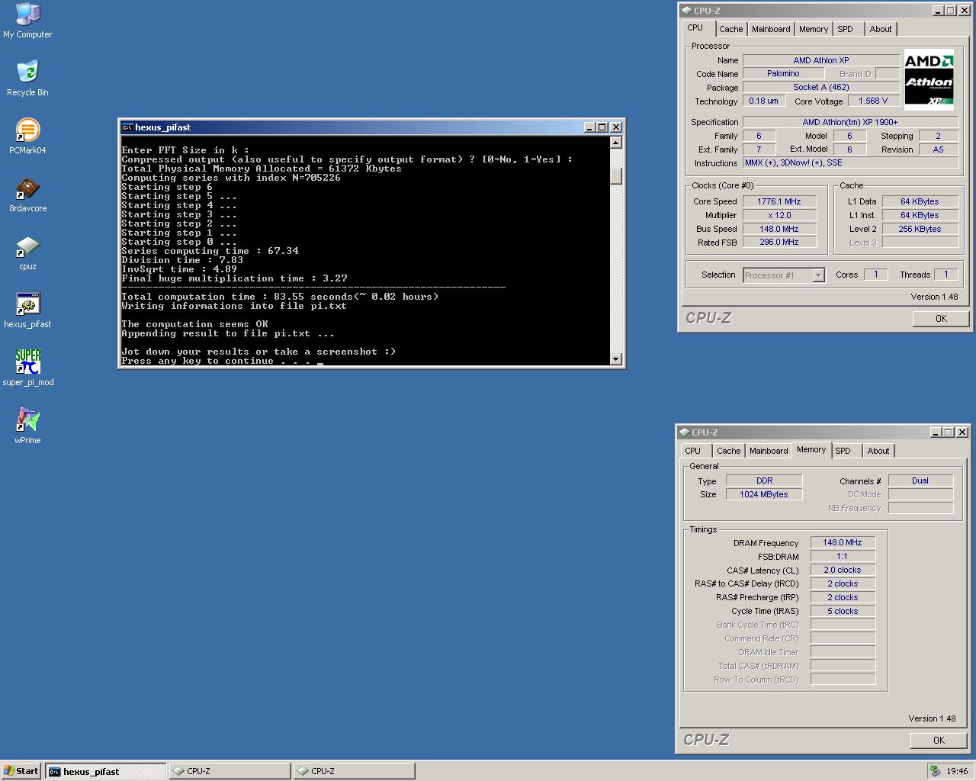
Task: Activate the first CPU-Z taskbar button
Action: pos(230,771)
